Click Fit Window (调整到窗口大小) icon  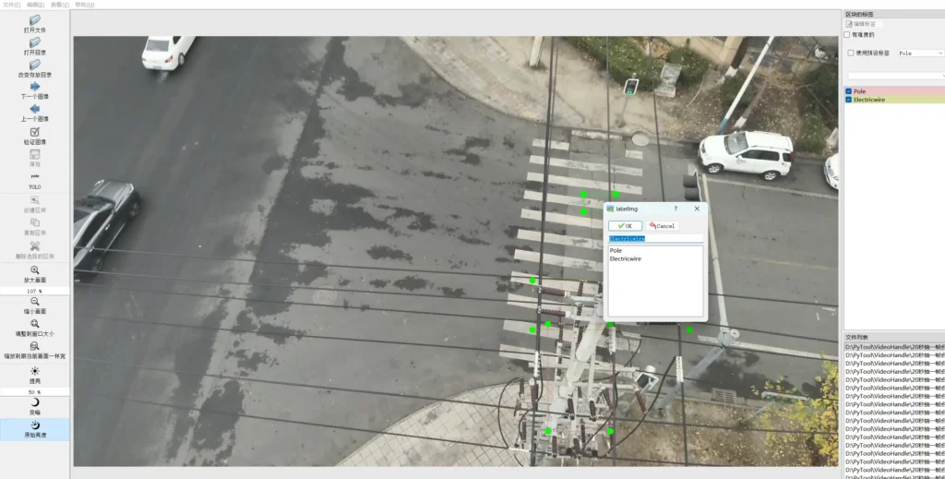[35, 324]
